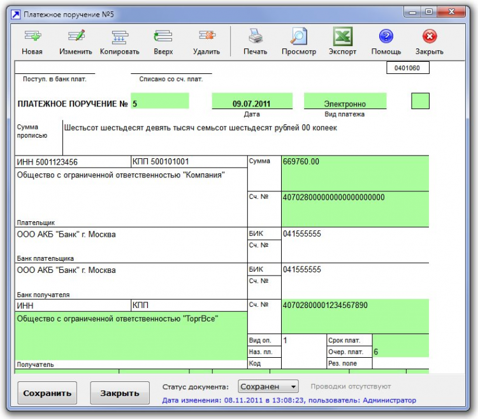Open Помощь help question-mark icon
This screenshot has height=419, width=478.
coord(386,36)
